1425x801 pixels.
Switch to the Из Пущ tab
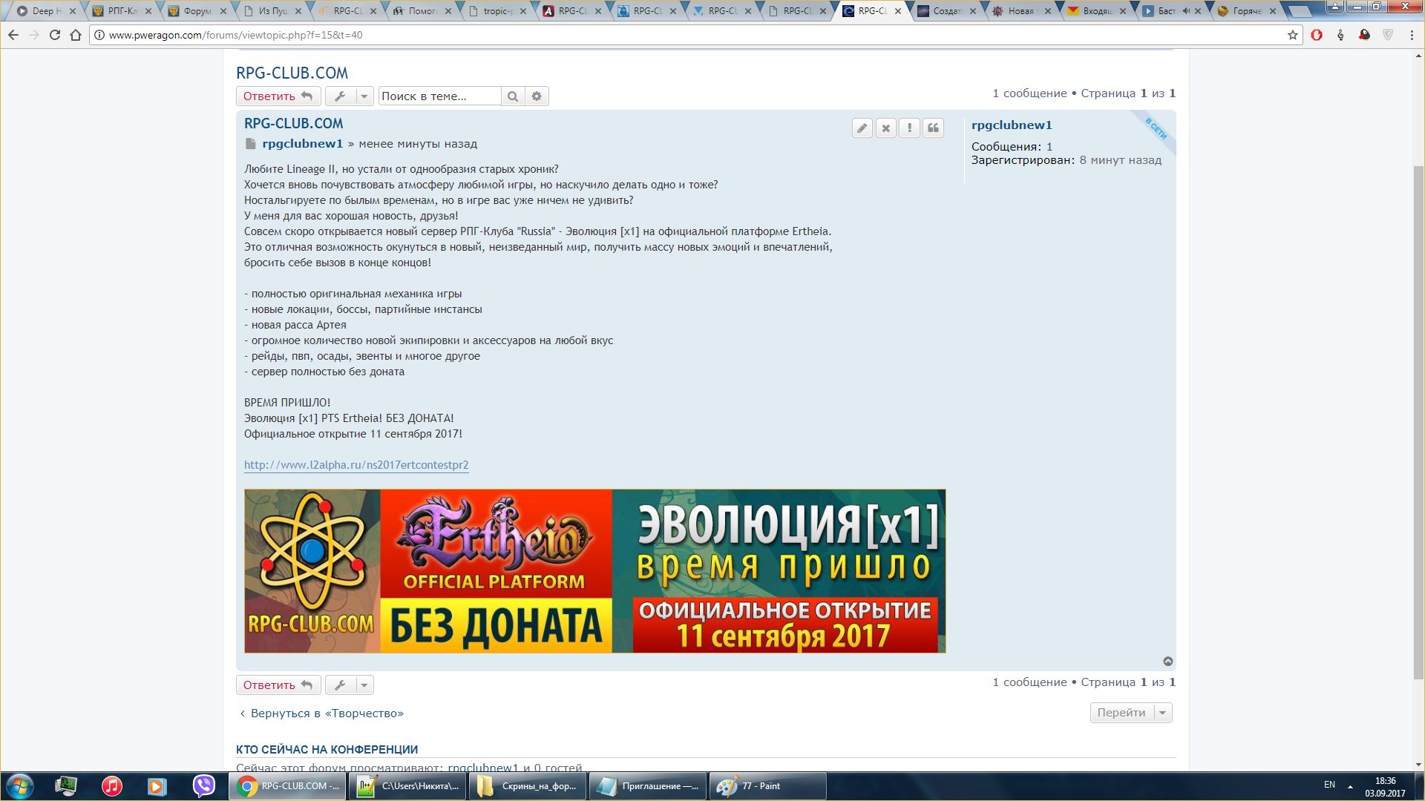(270, 11)
